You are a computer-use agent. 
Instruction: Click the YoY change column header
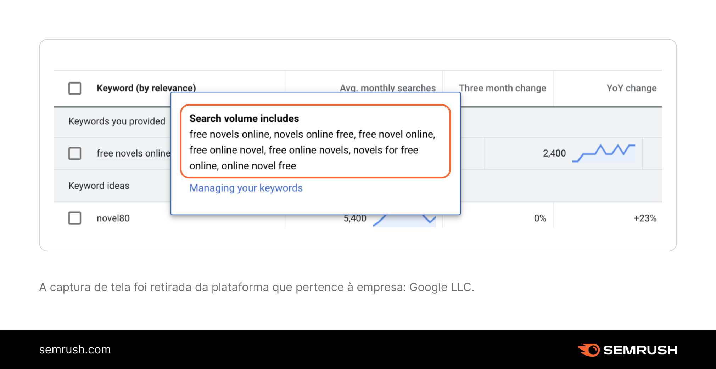(x=631, y=88)
